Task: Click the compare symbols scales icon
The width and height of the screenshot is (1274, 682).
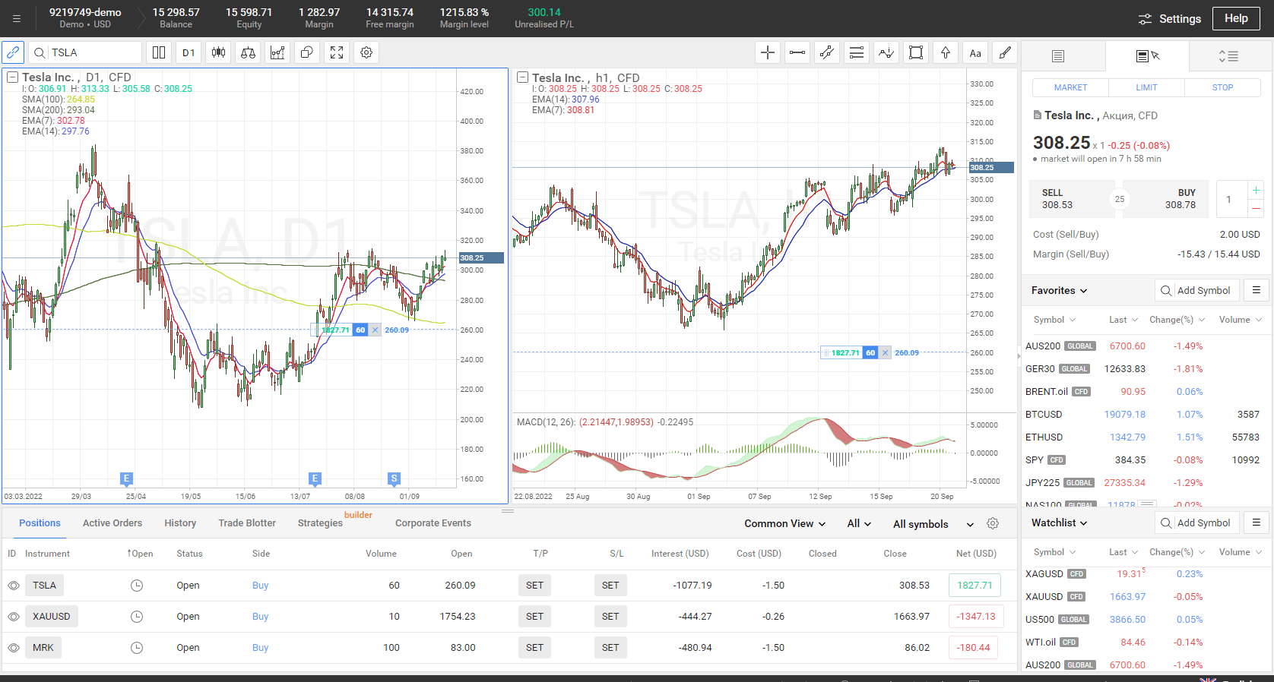Action: click(x=248, y=52)
